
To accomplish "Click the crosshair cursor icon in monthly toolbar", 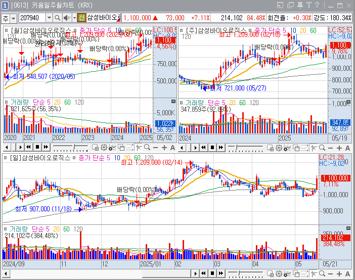I will (x=139, y=148).
